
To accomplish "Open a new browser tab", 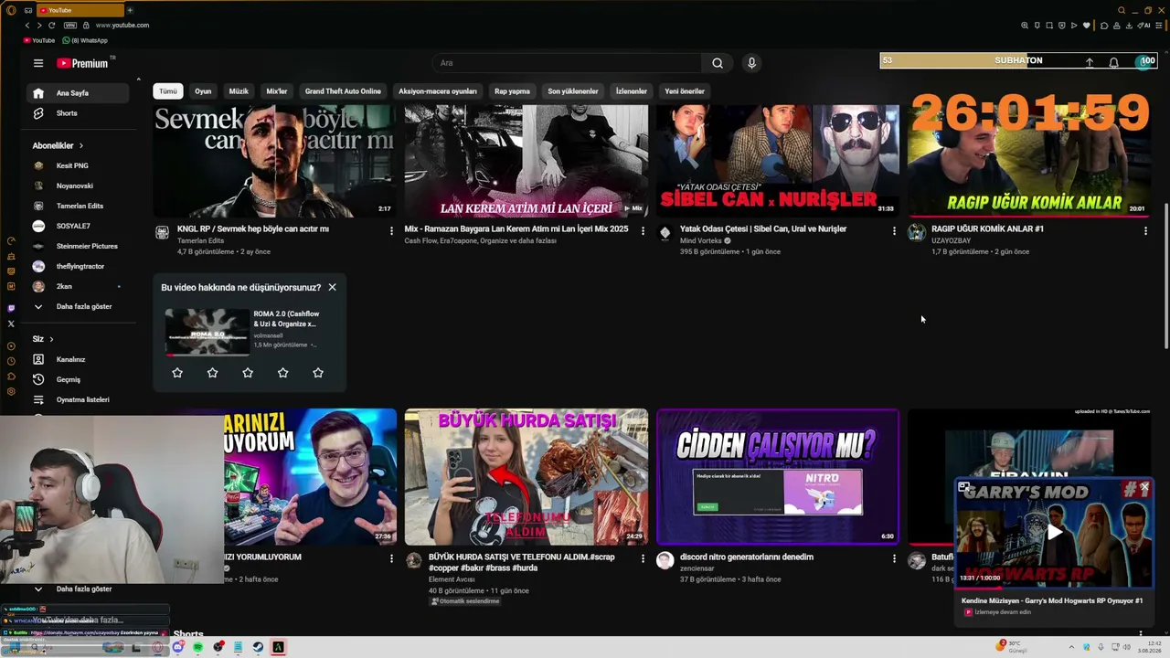I will pos(130,10).
